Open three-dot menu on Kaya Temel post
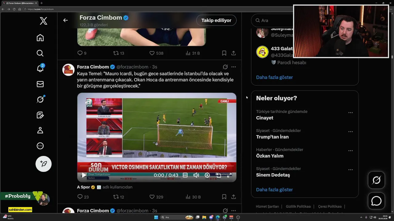This screenshot has height=221, width=394. pyautogui.click(x=234, y=67)
